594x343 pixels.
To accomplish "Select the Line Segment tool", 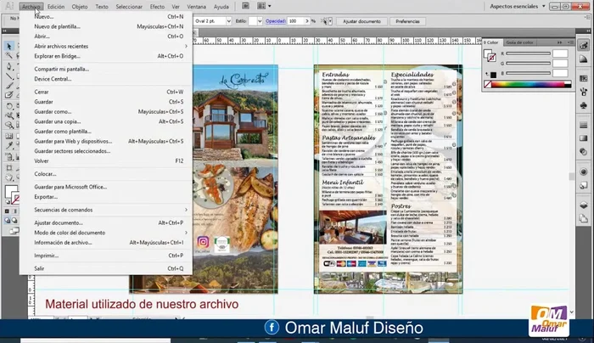I will coord(8,76).
